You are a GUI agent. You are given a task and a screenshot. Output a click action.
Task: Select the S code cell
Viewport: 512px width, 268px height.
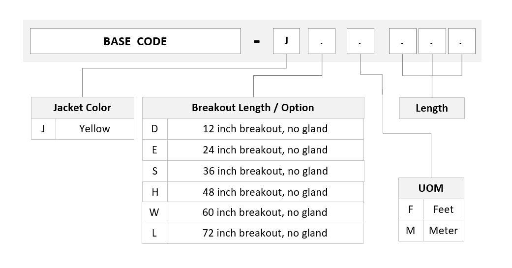coord(155,171)
